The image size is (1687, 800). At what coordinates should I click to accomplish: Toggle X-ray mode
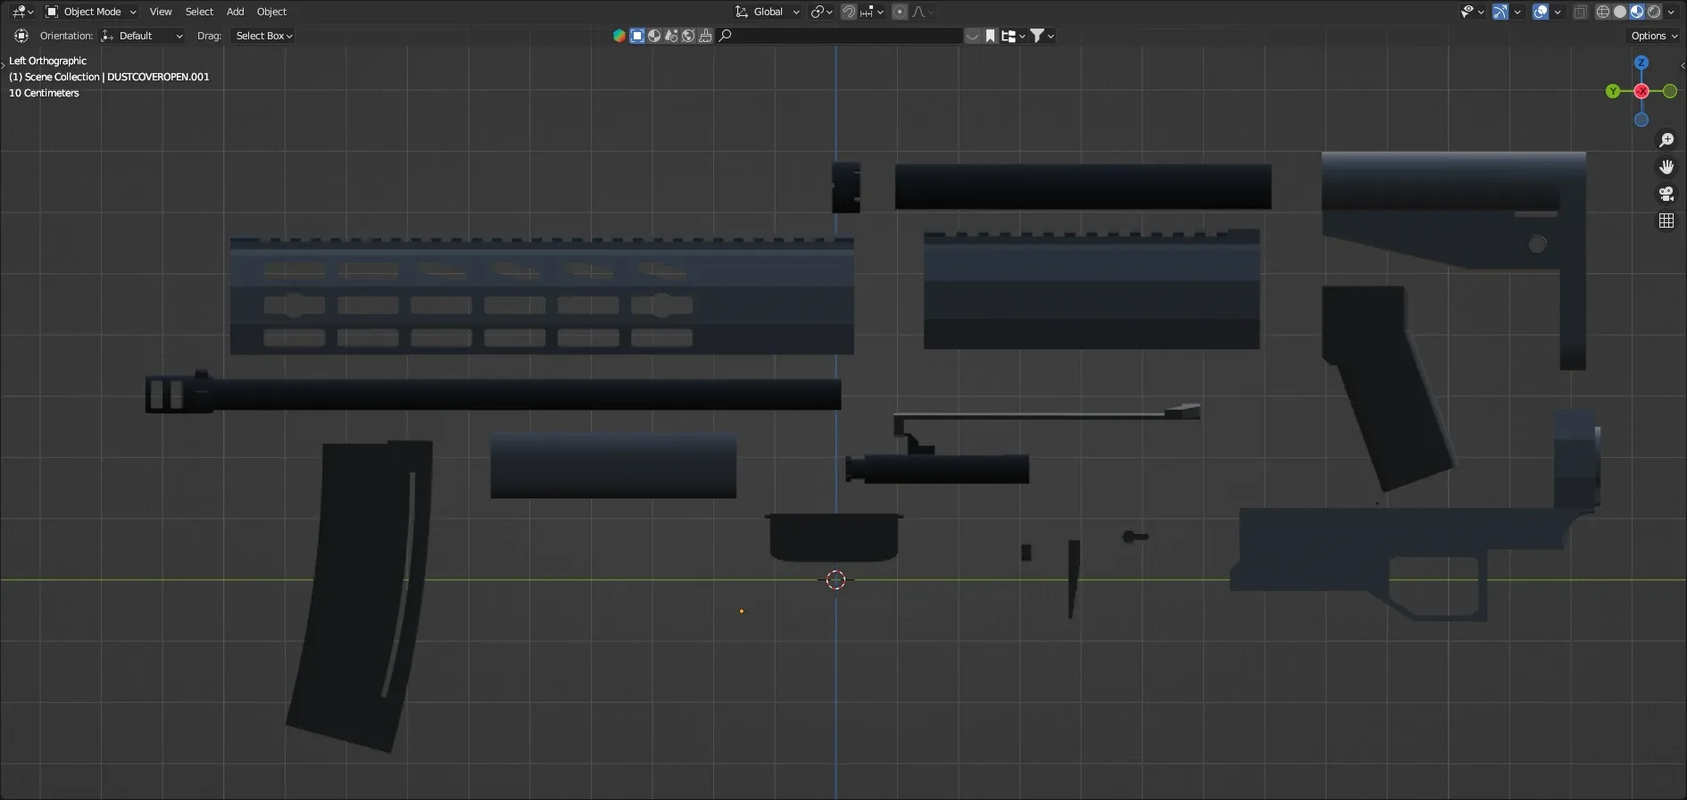1580,12
